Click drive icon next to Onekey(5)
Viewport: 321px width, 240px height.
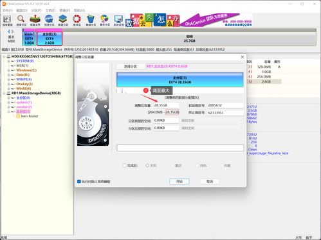click(14, 84)
